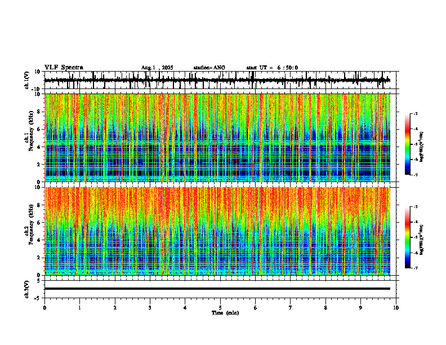Click the "-3" label on ch.2 color bar
The image size is (446, 345).
416,207
